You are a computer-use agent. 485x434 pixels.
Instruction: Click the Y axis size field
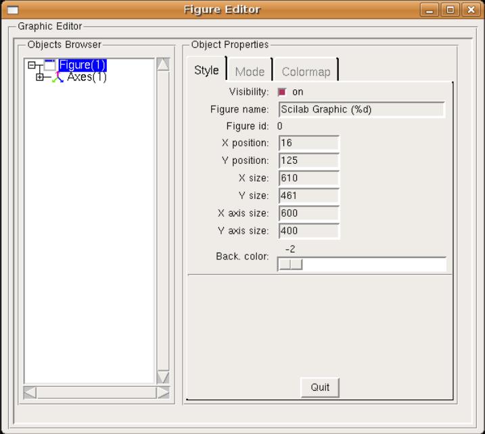[x=308, y=231]
